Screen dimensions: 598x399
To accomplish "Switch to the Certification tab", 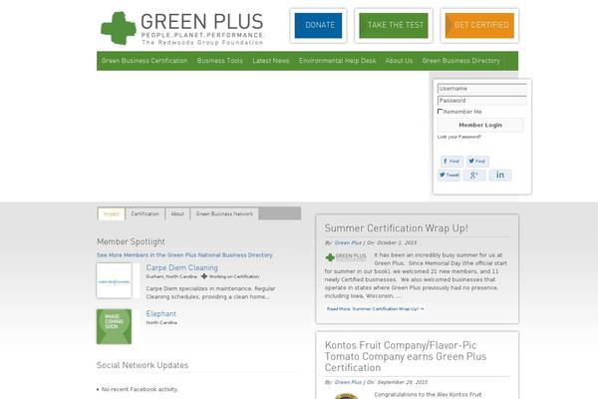I will pyautogui.click(x=145, y=213).
